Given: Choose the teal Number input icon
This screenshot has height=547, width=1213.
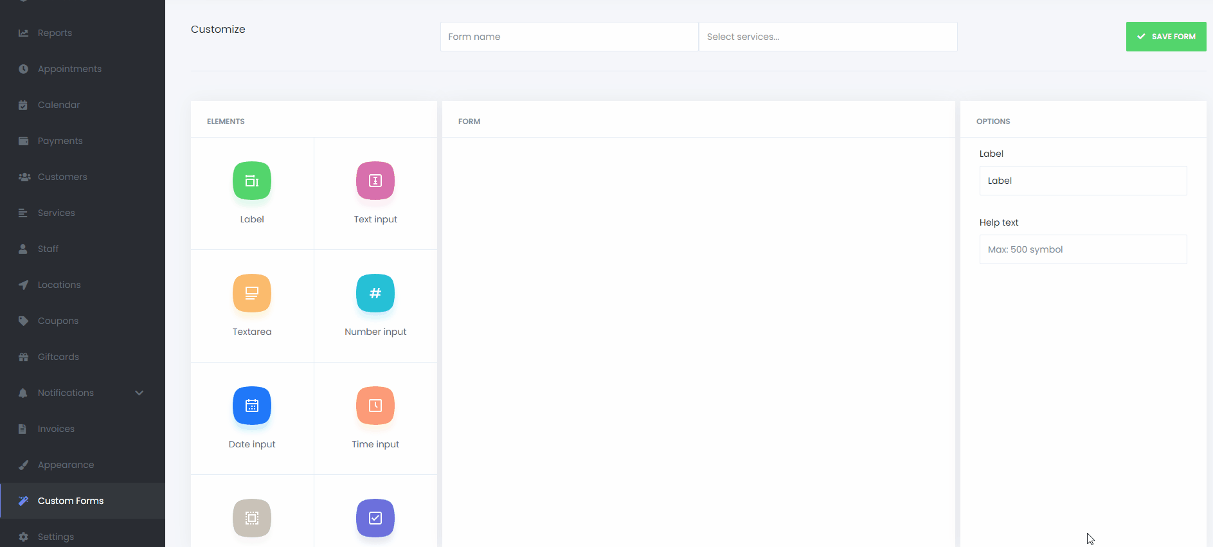Looking at the screenshot, I should [375, 293].
